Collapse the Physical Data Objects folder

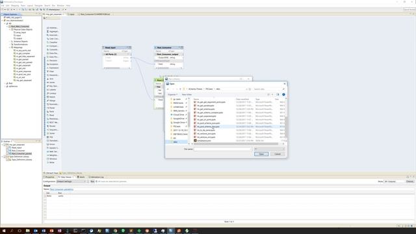[10, 29]
